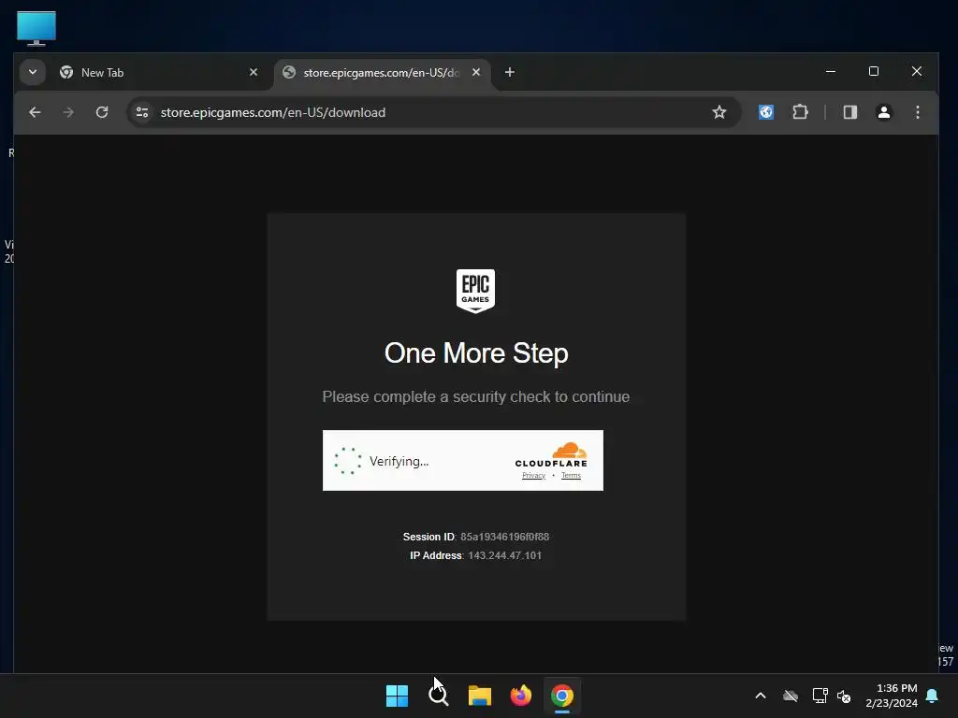
Task: Select the Session ID value text
Action: click(504, 537)
